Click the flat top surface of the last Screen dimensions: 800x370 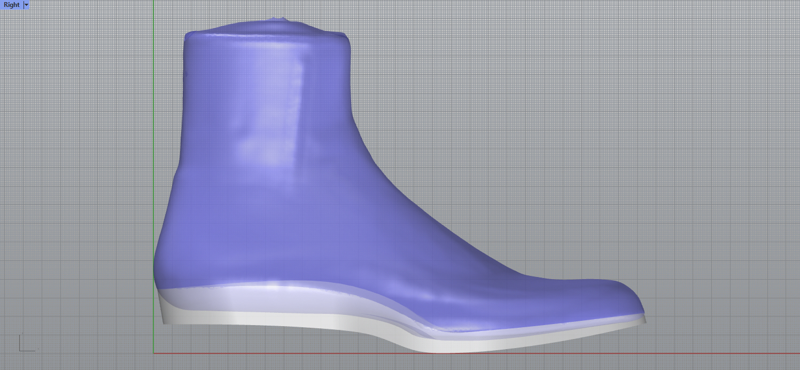click(267, 29)
